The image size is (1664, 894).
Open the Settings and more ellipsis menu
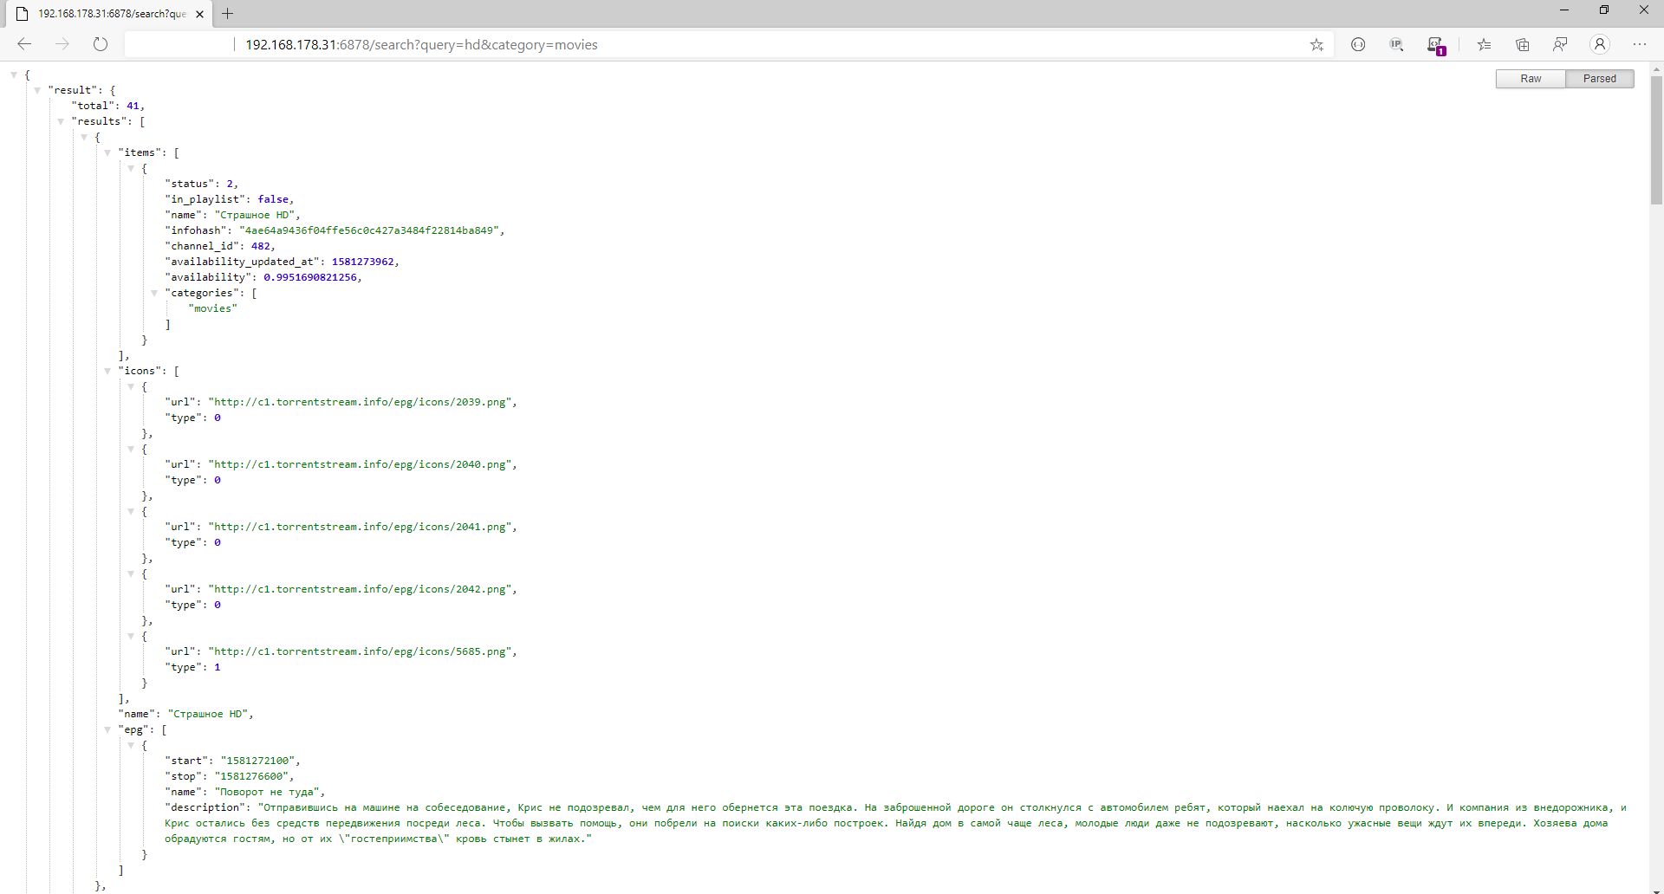1639,44
